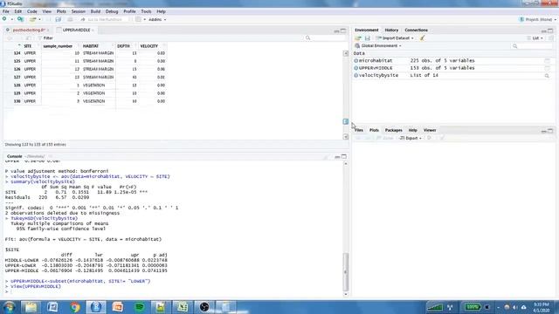Viewport: 559px width, 314px height.
Task: Open the Code menu
Action: [x=32, y=11]
